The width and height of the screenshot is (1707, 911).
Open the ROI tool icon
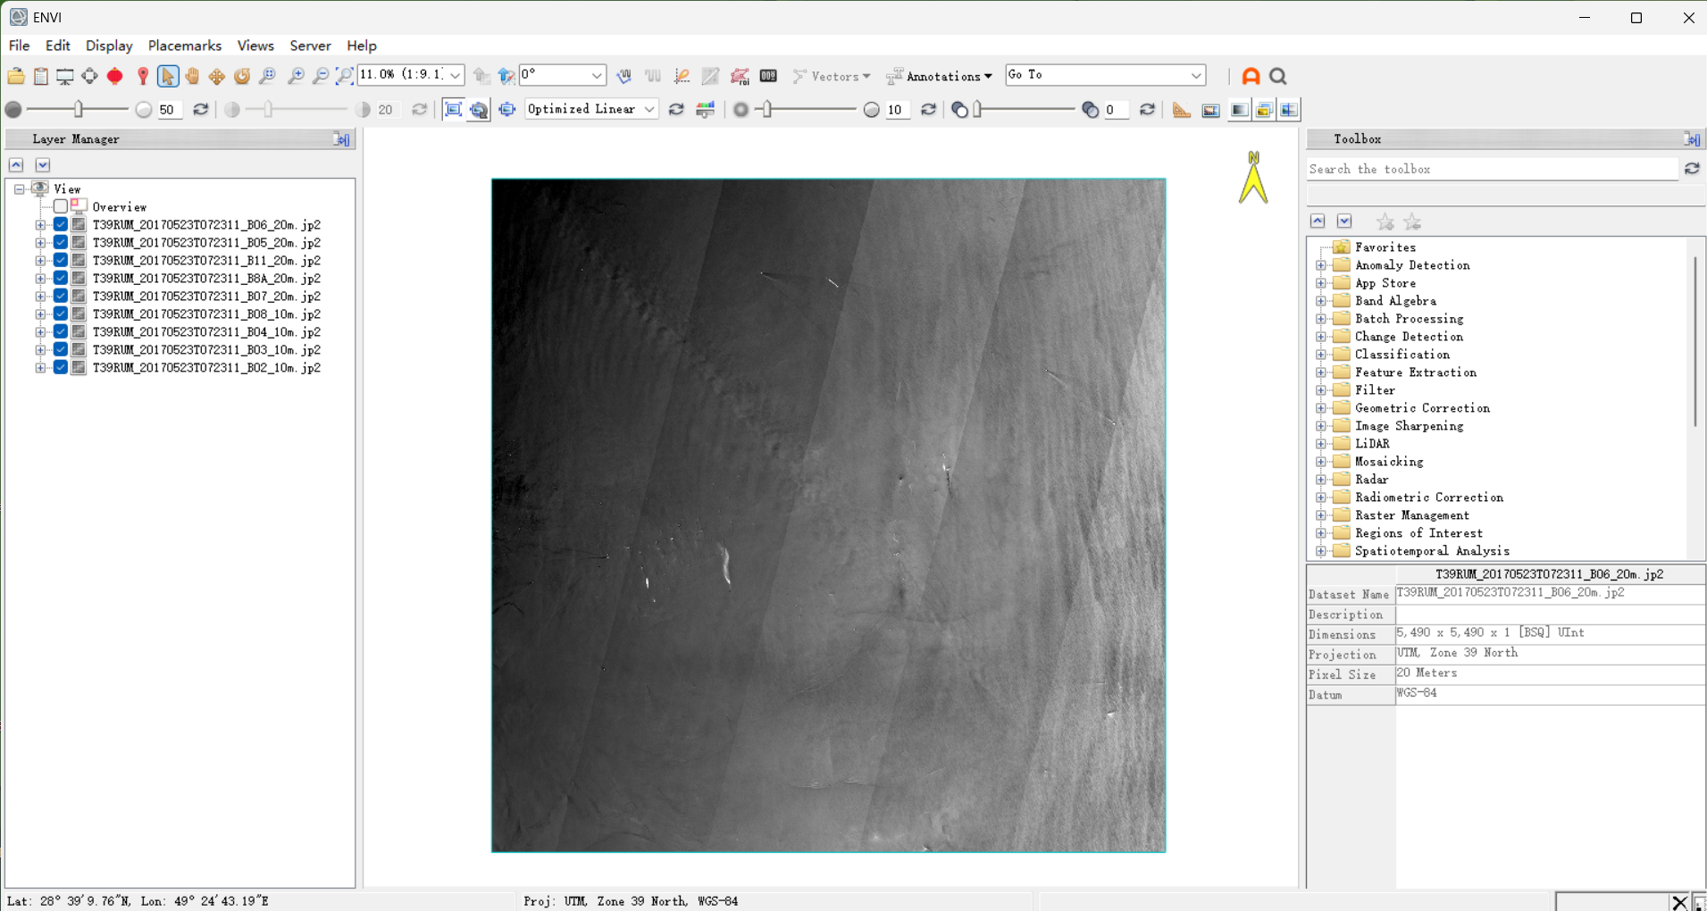click(x=740, y=76)
